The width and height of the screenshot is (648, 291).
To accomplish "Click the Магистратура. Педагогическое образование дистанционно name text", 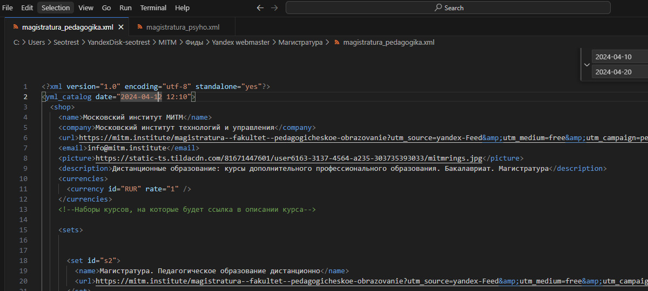I will coord(210,271).
